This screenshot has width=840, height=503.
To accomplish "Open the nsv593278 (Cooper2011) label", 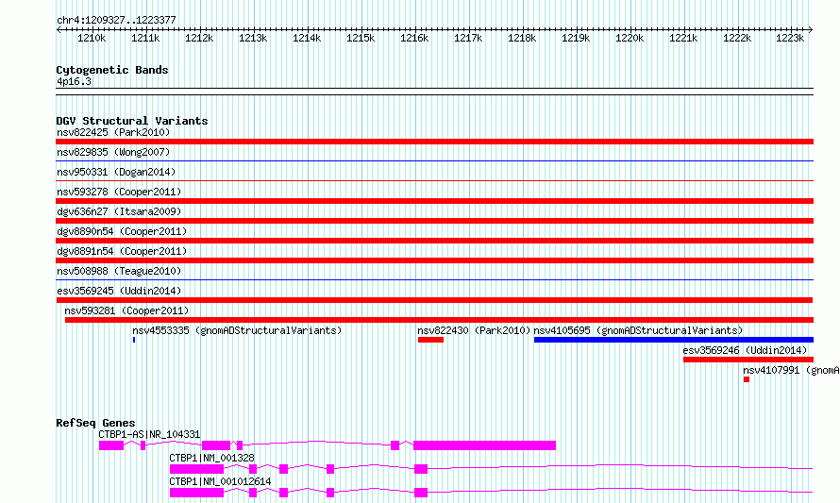I will [x=119, y=192].
